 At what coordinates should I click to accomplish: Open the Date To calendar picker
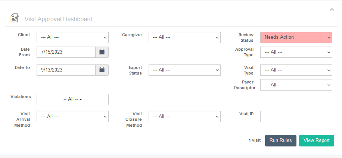pos(102,70)
